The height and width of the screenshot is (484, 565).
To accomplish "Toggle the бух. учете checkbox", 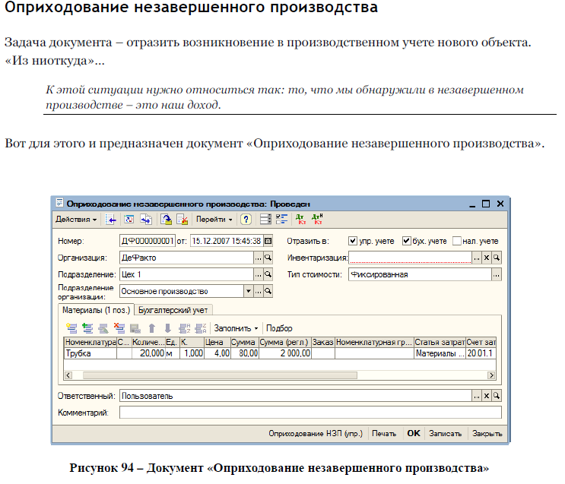I will (x=407, y=241).
